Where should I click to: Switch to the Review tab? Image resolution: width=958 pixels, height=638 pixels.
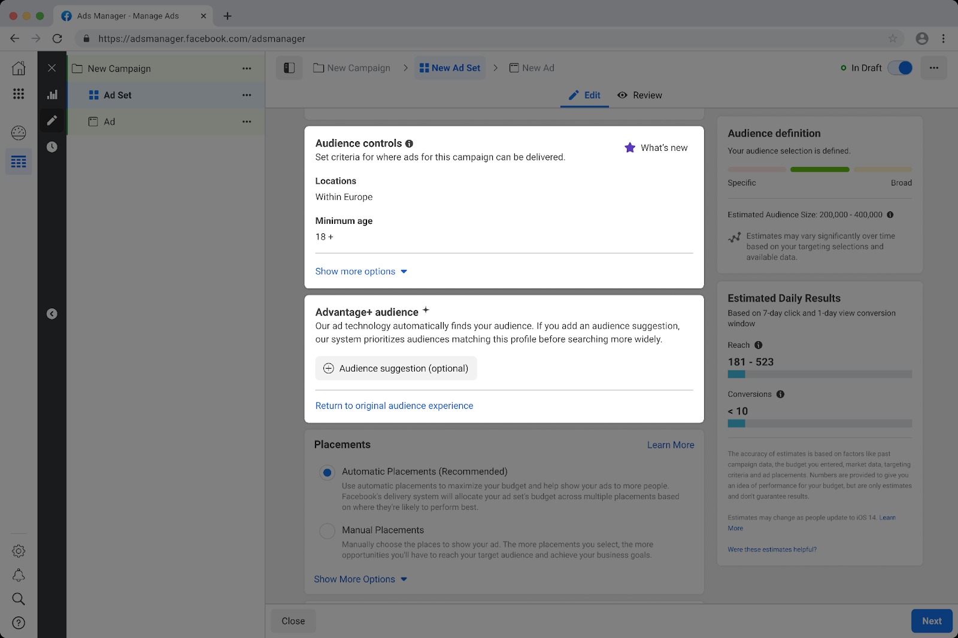(x=639, y=95)
